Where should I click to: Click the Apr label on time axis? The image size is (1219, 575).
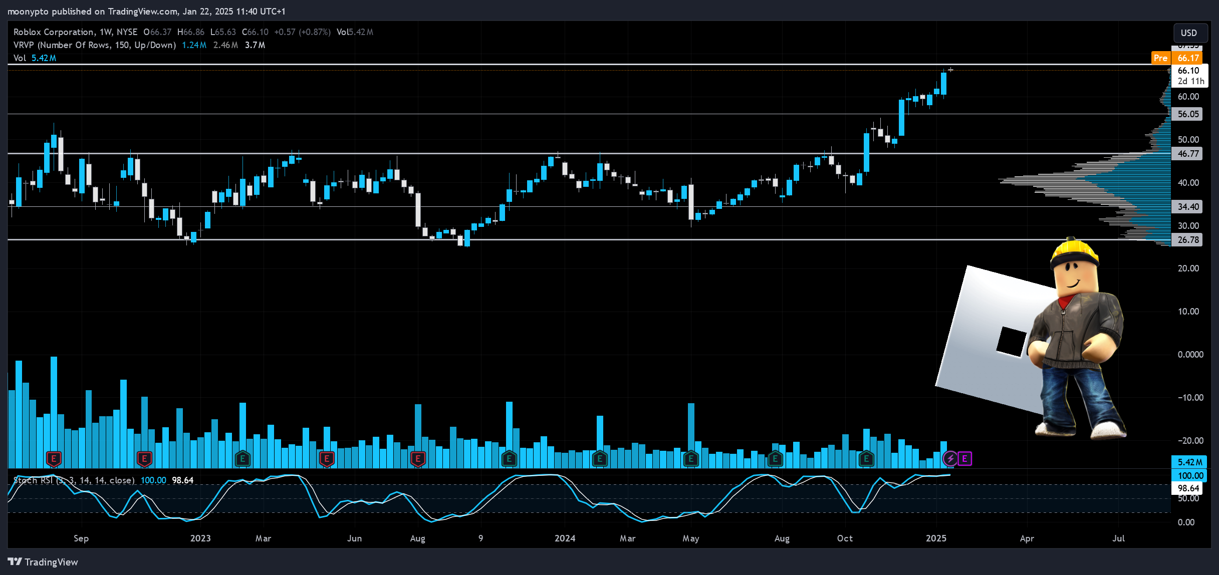point(1027,538)
